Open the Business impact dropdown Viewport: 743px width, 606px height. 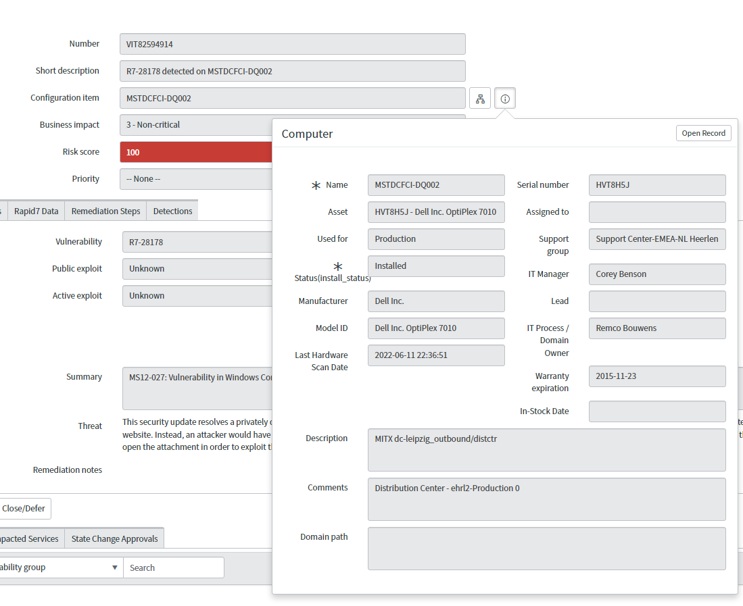(196, 125)
